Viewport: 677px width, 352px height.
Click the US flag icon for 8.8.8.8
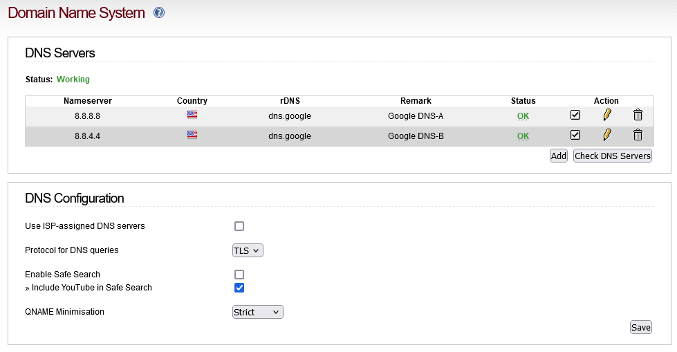pyautogui.click(x=192, y=115)
